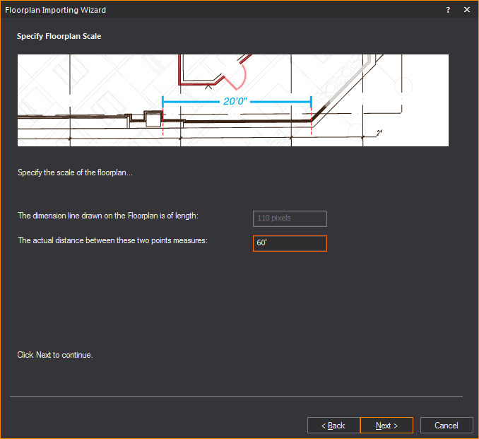Click the dimension line length label
The width and height of the screenshot is (479, 439).
(x=112, y=216)
